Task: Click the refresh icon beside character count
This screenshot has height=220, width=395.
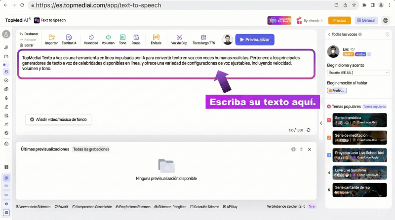Action: (x=308, y=130)
